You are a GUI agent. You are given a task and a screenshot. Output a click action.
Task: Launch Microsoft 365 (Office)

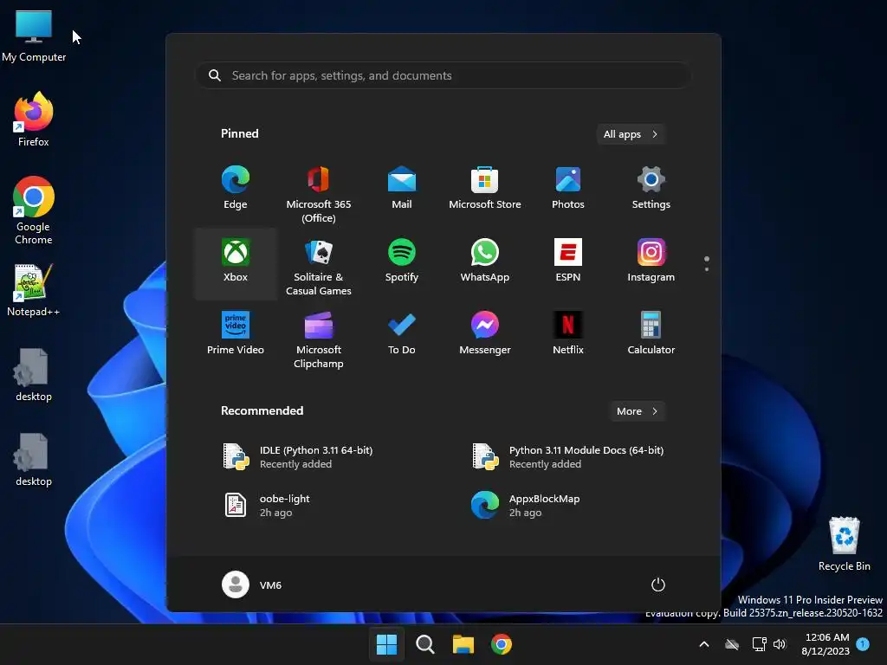(x=319, y=195)
